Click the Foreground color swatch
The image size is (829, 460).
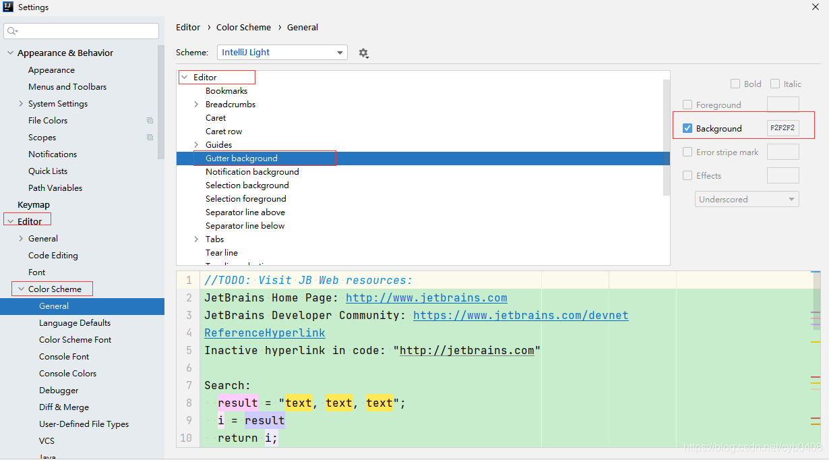(783, 105)
